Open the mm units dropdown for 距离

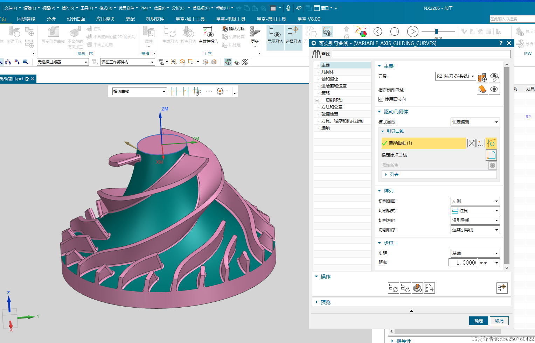[x=489, y=262]
